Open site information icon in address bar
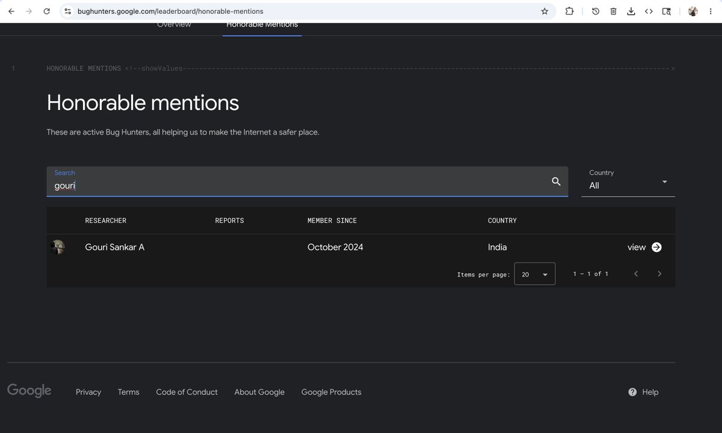The width and height of the screenshot is (722, 433). (x=67, y=11)
